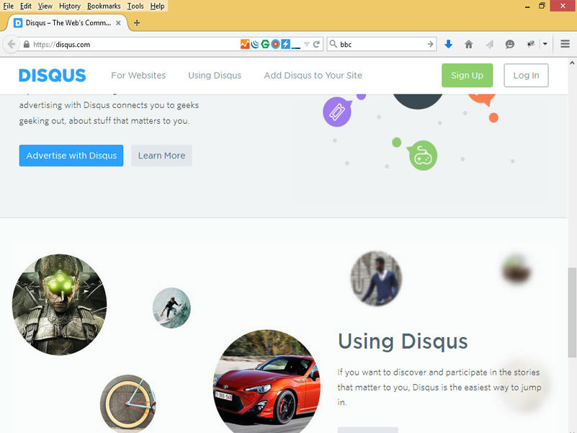
Task: Click the red target circle icon in the URL bar
Action: pyautogui.click(x=275, y=44)
